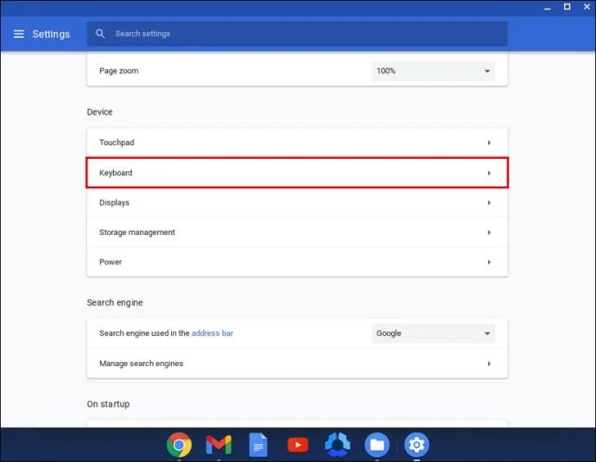
Task: Open the Google search engine dropdown
Action: 434,333
